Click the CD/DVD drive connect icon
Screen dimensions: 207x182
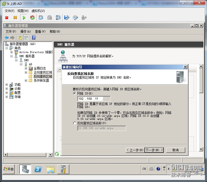(x=75, y=18)
